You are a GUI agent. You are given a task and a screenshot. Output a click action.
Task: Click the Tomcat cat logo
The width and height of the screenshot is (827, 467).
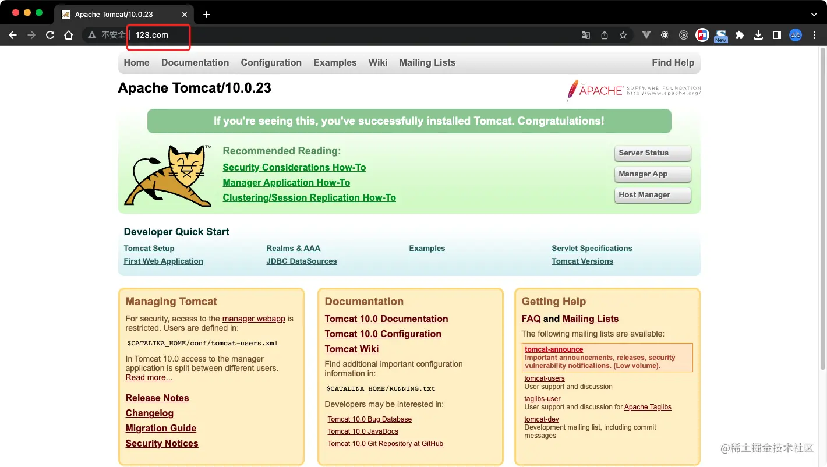(168, 176)
